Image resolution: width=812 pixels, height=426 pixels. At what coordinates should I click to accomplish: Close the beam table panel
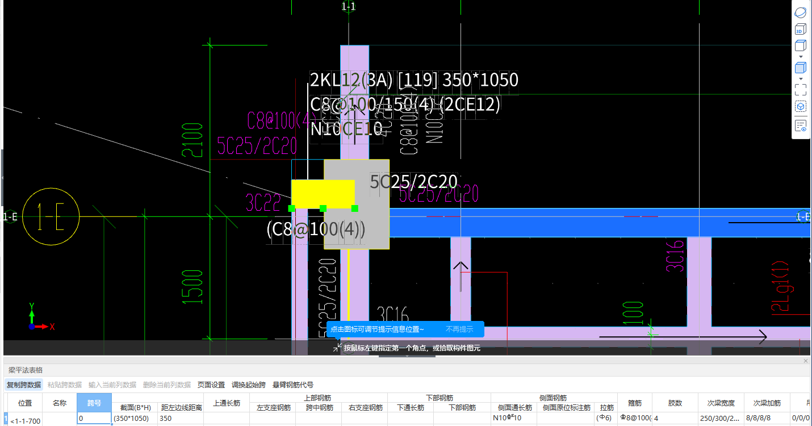805,361
